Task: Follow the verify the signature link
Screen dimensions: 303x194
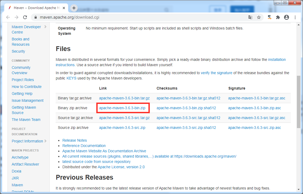Action: click(x=217, y=73)
